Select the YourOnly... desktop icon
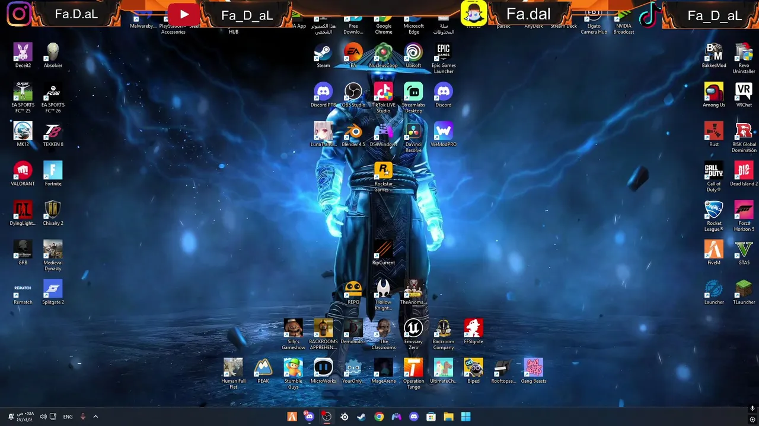The height and width of the screenshot is (426, 759). coord(353,372)
